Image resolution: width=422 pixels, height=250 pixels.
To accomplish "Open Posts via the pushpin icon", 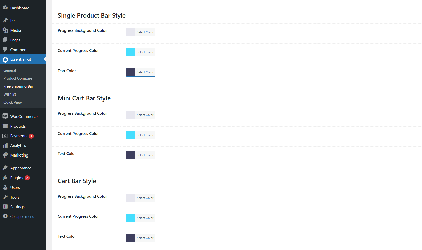I will point(5,20).
